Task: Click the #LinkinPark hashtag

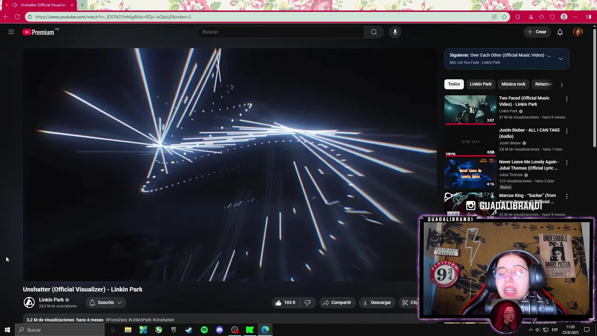Action: (140, 320)
